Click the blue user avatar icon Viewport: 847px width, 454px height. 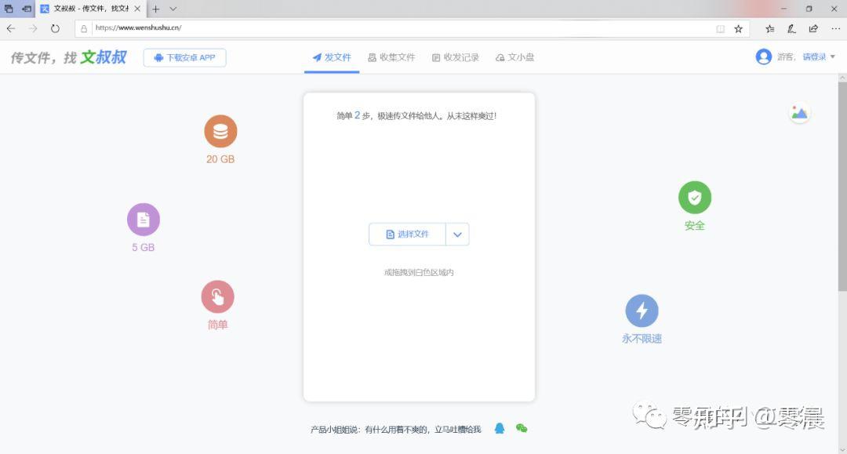tap(765, 56)
